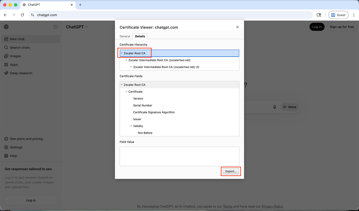This screenshot has width=359, height=211.
Task: Click the Log in button in sidebar
Action: pyautogui.click(x=31, y=200)
